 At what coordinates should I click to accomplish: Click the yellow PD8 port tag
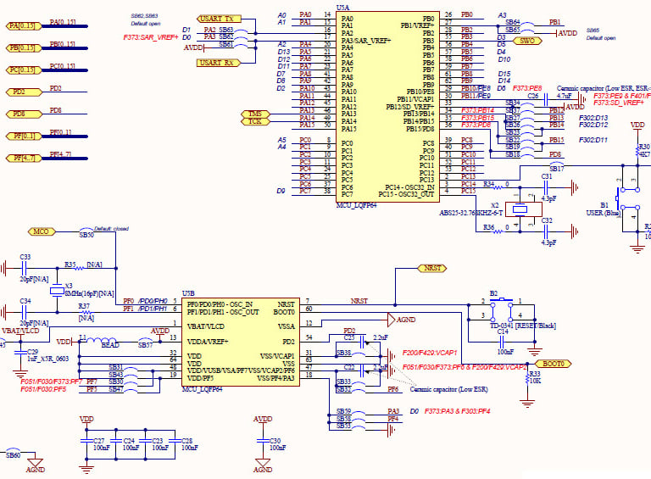tap(24, 114)
